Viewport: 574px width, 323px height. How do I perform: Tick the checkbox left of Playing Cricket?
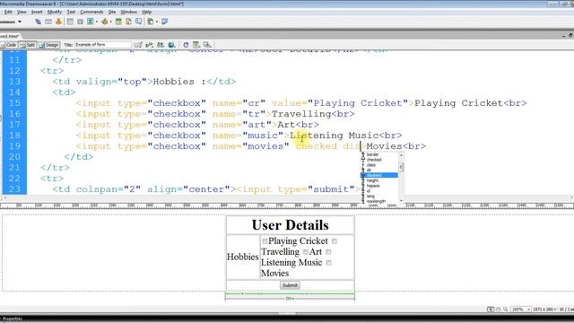[265, 241]
